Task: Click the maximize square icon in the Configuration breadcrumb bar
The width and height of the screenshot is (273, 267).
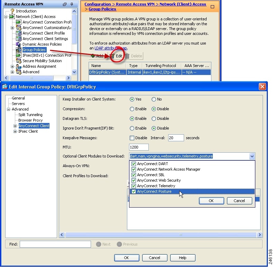Action: coord(212,7)
